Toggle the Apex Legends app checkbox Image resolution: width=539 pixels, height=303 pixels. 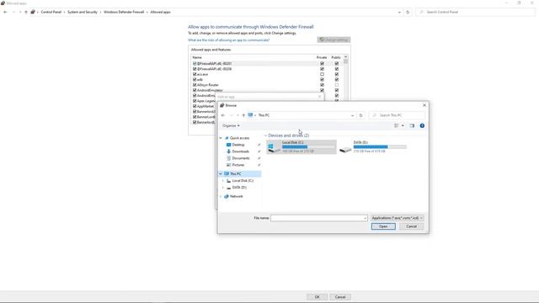pyautogui.click(x=195, y=101)
